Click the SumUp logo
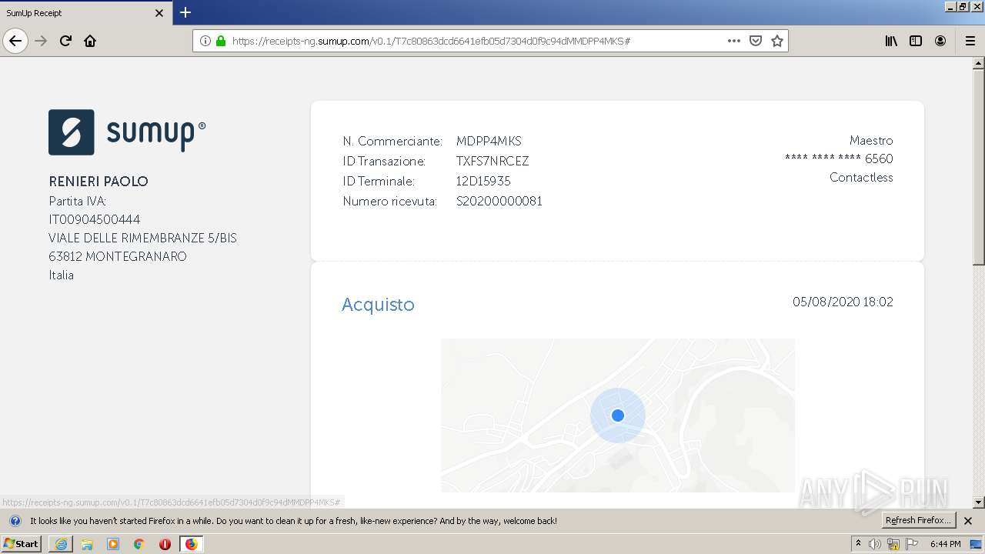Screen dimensions: 985x554 click(x=127, y=132)
